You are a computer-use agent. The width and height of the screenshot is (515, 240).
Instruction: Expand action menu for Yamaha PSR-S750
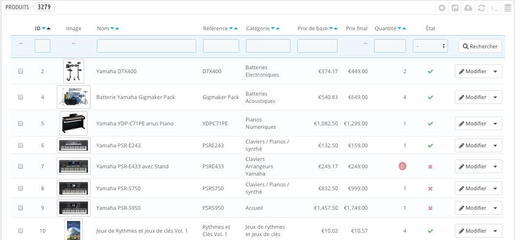click(495, 188)
